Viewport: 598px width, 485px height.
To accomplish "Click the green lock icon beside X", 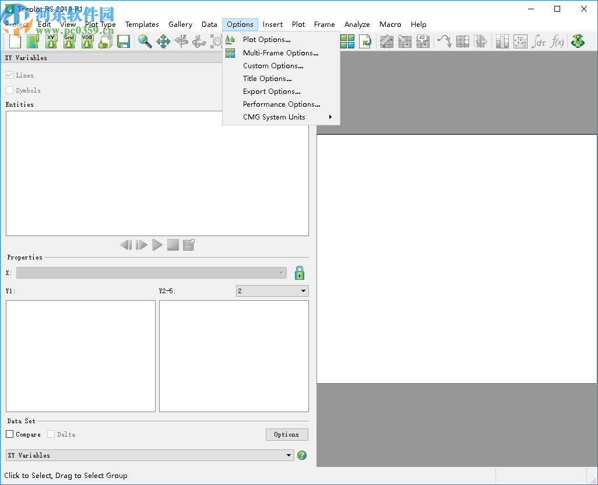I will coord(300,273).
